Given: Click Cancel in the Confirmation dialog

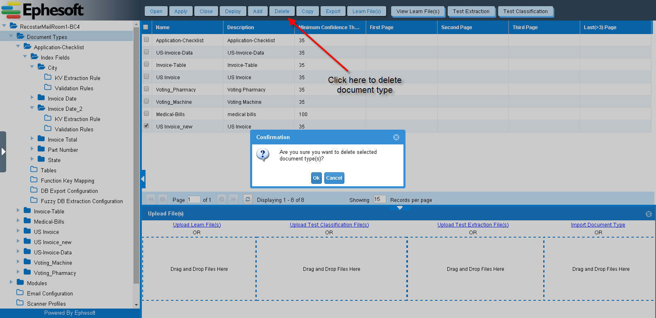Looking at the screenshot, I should [x=334, y=178].
